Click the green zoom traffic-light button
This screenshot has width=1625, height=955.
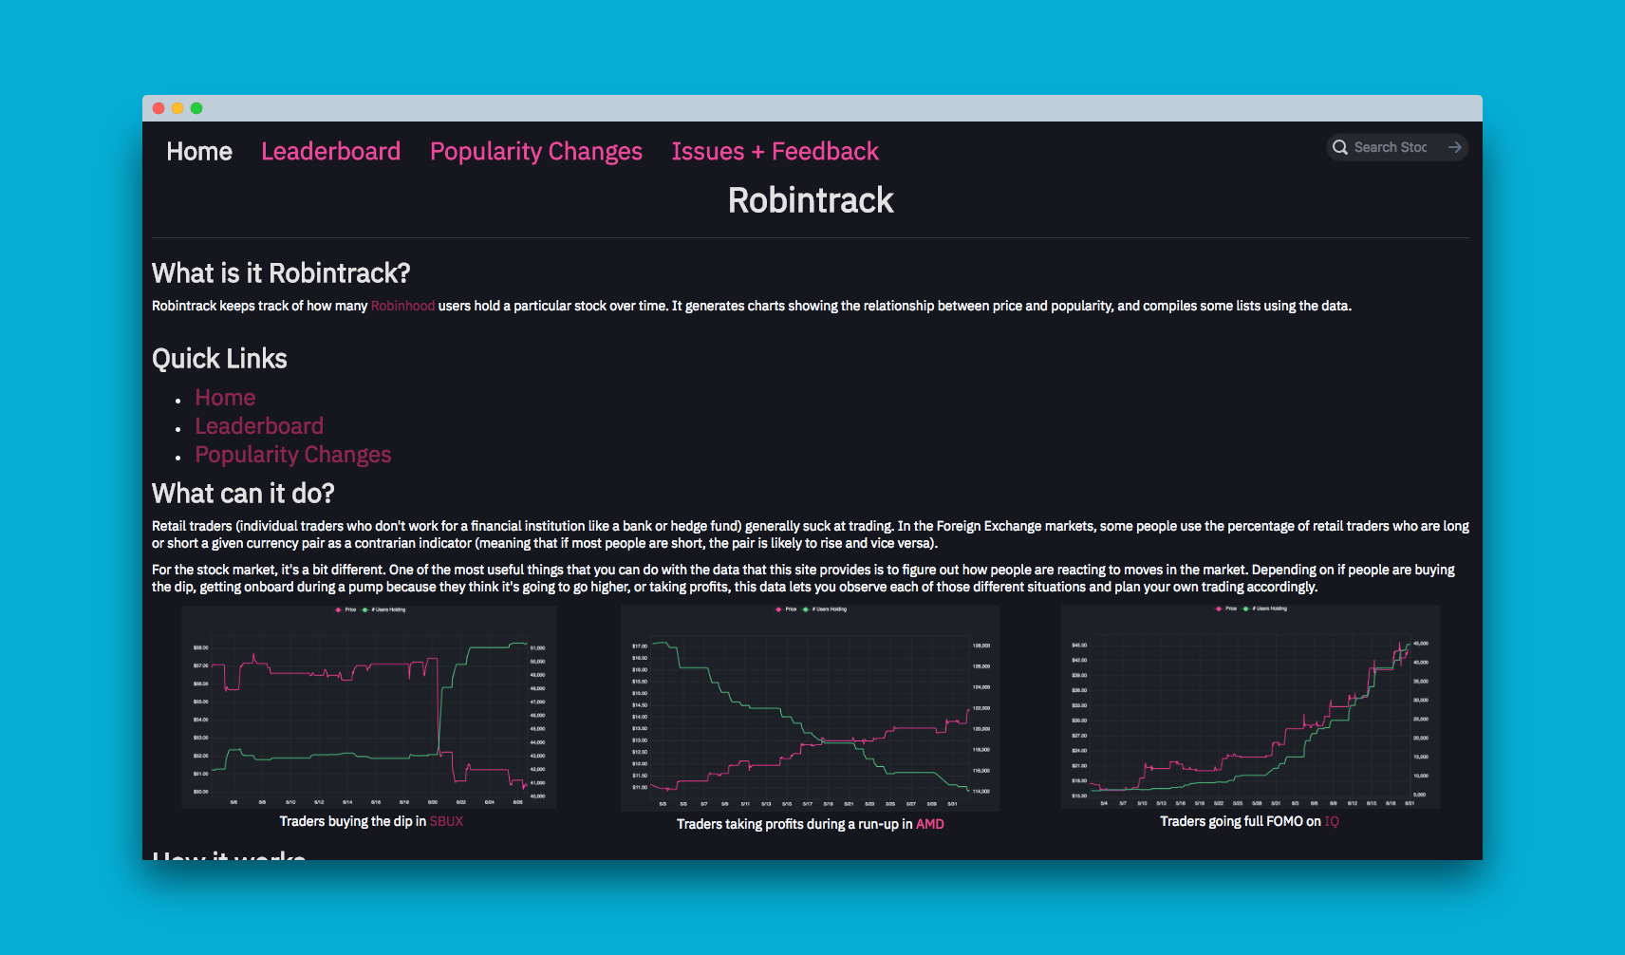coord(196,108)
